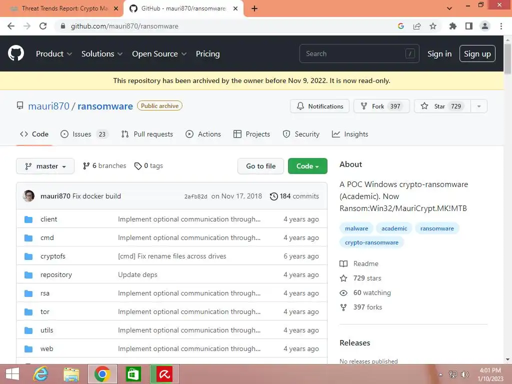Open Internet Explorer from the taskbar
512x384 pixels.
click(41, 374)
